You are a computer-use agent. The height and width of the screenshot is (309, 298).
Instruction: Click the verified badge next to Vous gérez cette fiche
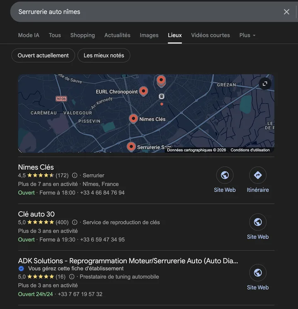[x=21, y=269]
